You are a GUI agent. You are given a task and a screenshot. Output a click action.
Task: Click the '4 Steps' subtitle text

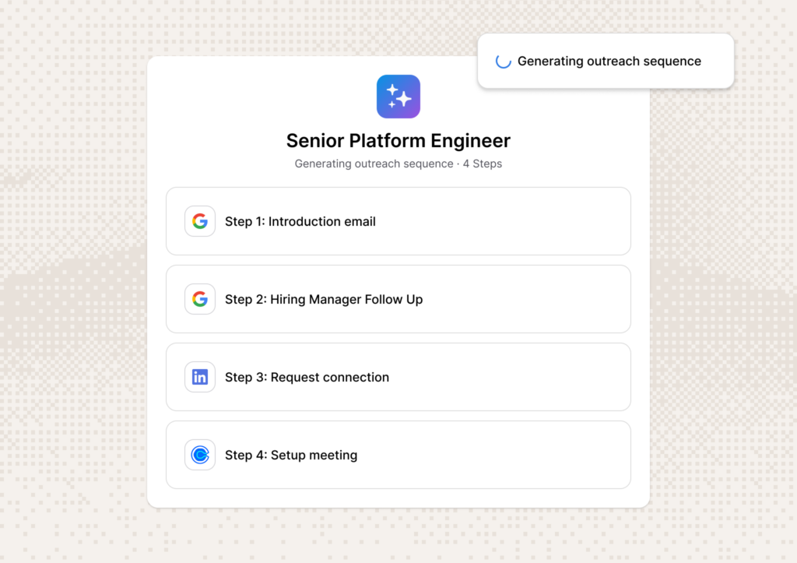[482, 164]
